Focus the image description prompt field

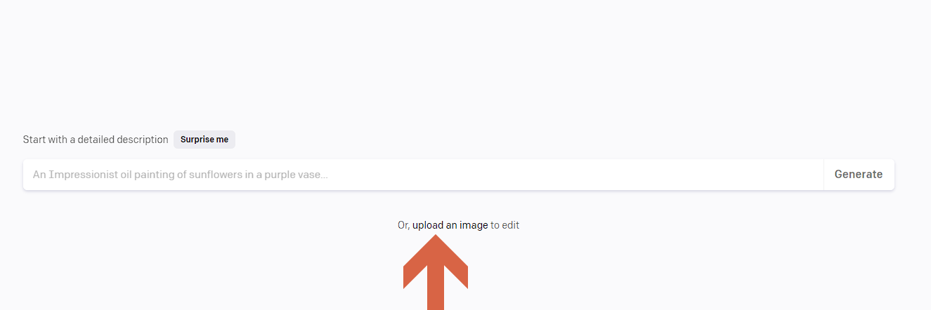(423, 175)
